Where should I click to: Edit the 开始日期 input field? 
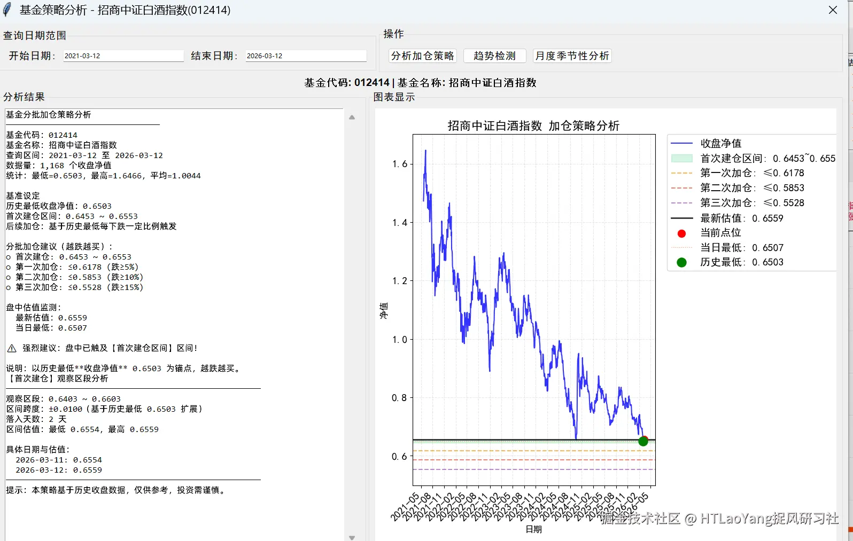tap(123, 56)
